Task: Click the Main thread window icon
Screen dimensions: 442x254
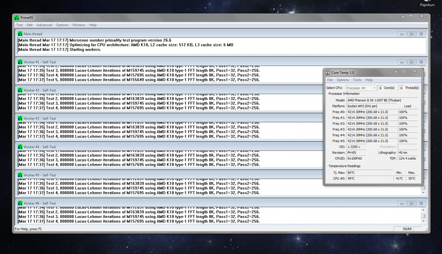Action: 20,34
